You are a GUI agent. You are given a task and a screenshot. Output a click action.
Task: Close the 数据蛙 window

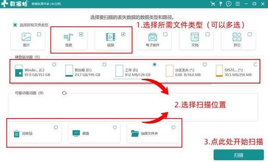(x=263, y=4)
